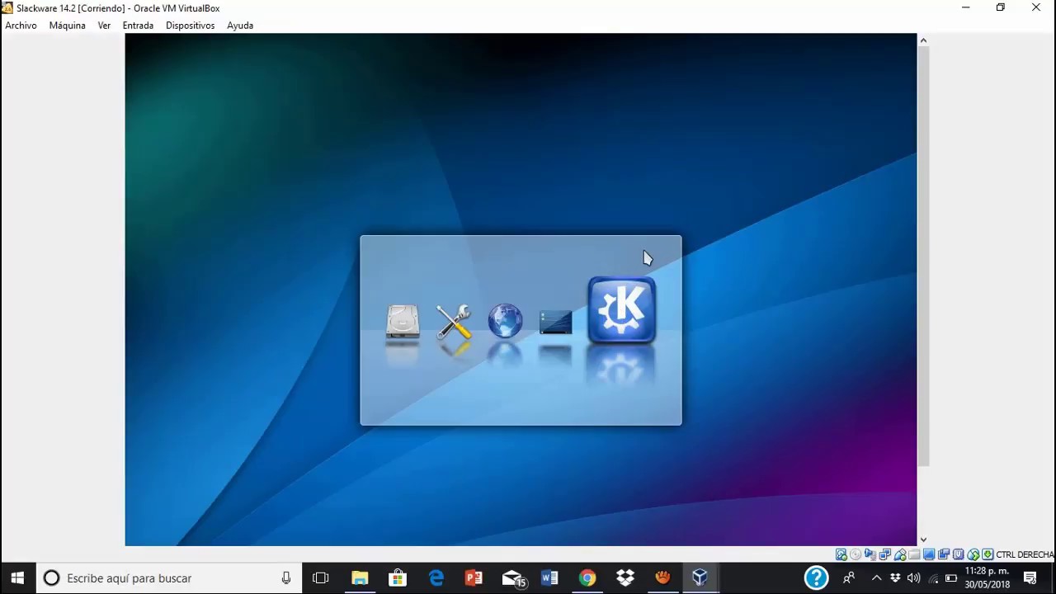Open Microsoft Store from the taskbar
1056x594 pixels.
coord(398,578)
